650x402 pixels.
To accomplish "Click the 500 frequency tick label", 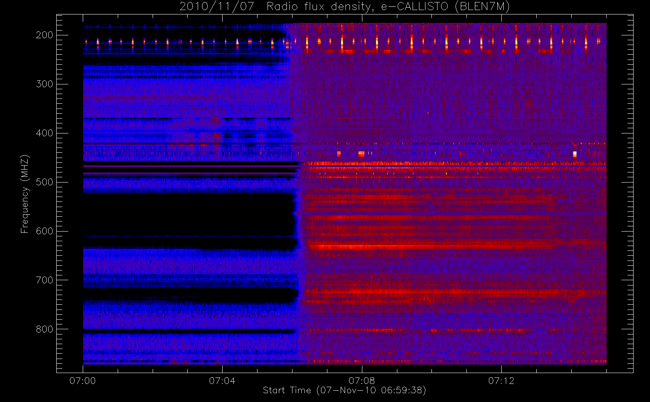I will point(45,182).
